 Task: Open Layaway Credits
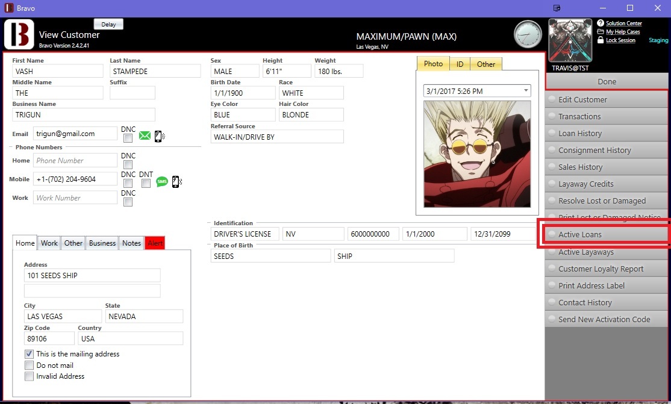click(607, 184)
